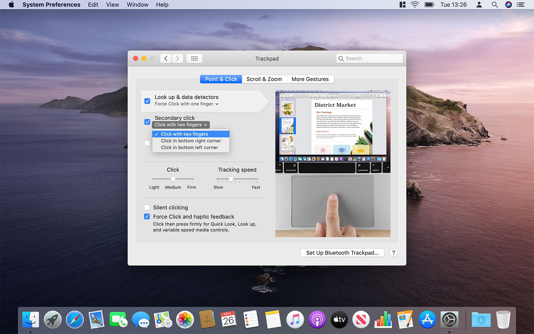Open the help question mark button
The width and height of the screenshot is (534, 334).
tap(393, 253)
